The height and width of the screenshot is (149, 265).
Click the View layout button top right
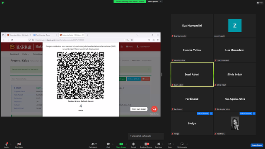(260, 3)
